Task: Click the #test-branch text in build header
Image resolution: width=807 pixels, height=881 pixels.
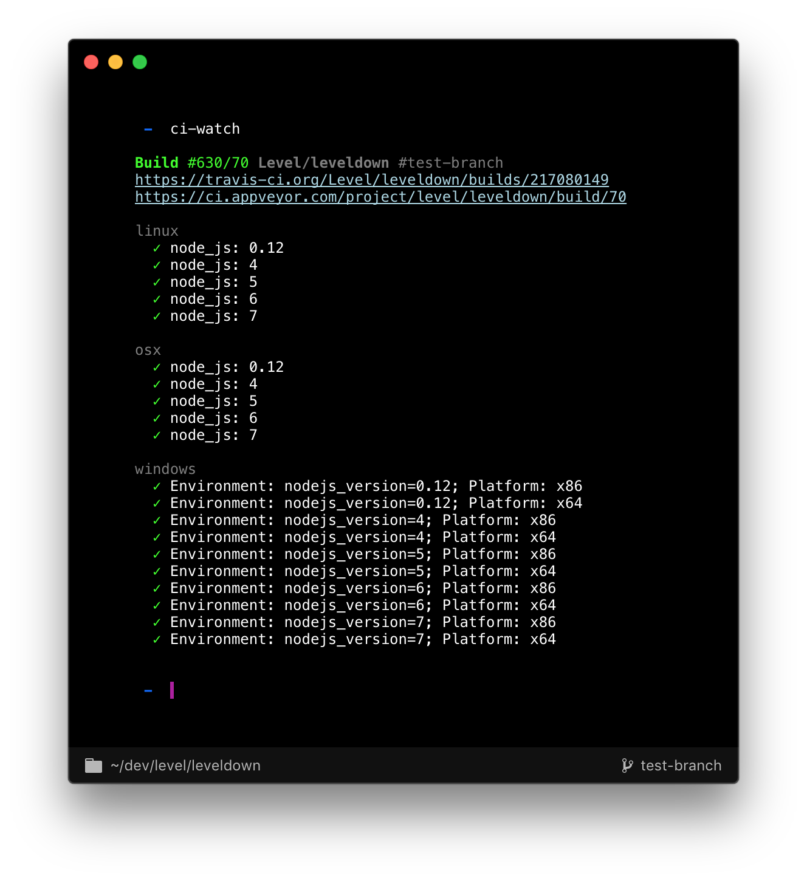Action: (451, 163)
